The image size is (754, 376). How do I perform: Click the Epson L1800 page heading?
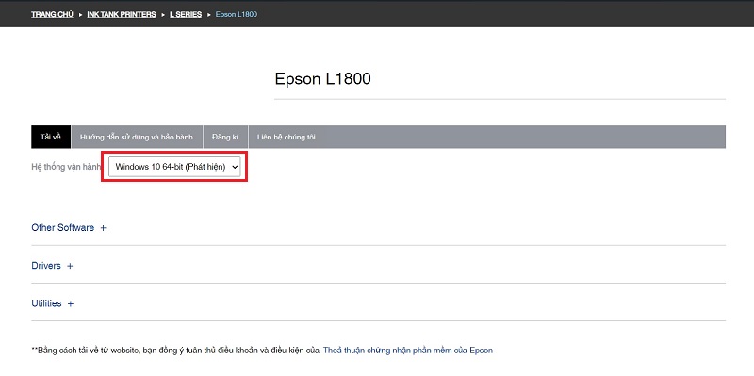[322, 79]
